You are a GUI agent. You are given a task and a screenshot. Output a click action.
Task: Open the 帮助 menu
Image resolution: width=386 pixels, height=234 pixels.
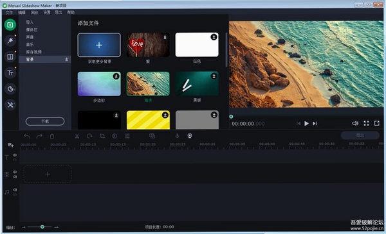click(x=71, y=12)
